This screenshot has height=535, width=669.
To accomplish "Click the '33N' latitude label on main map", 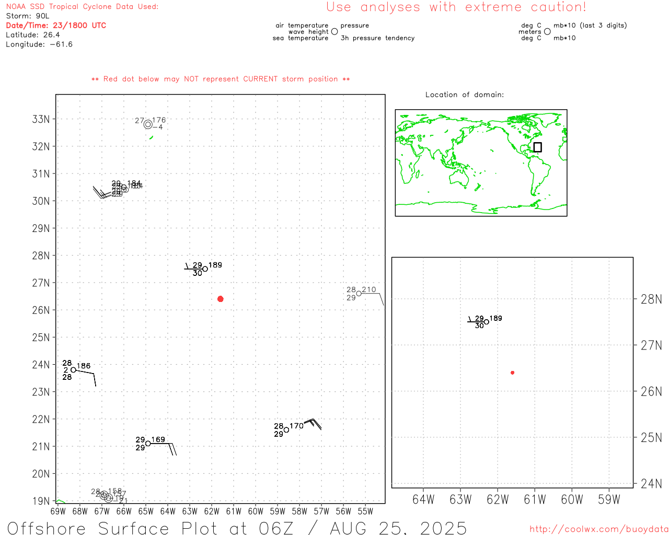I will pos(41,119).
